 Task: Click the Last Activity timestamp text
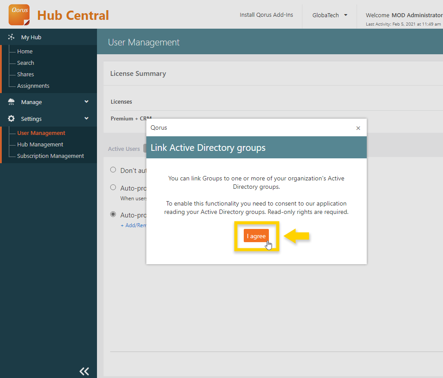point(403,24)
